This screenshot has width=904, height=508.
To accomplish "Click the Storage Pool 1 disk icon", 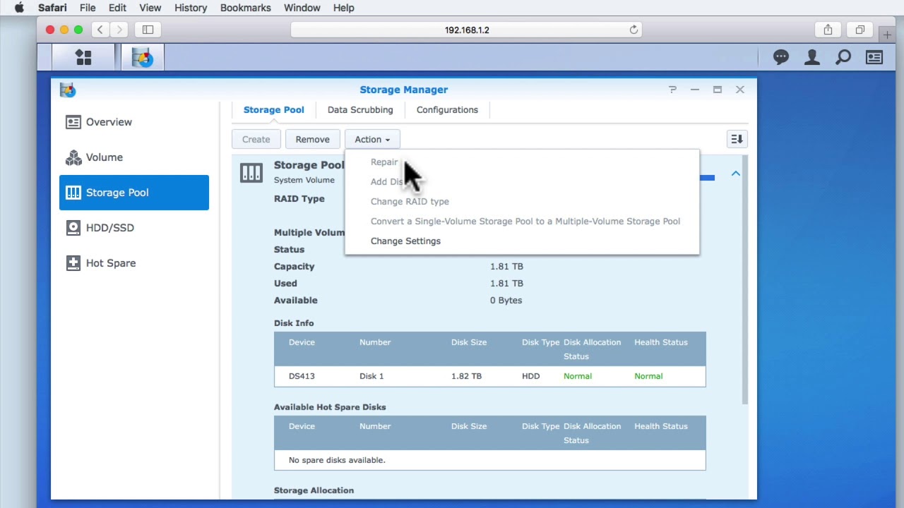I will tap(251, 173).
